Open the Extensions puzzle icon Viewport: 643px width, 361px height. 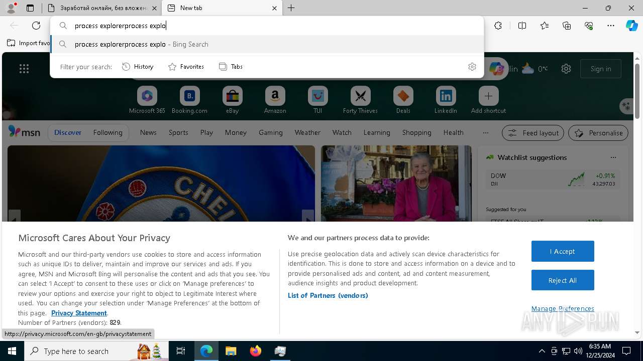498,26
